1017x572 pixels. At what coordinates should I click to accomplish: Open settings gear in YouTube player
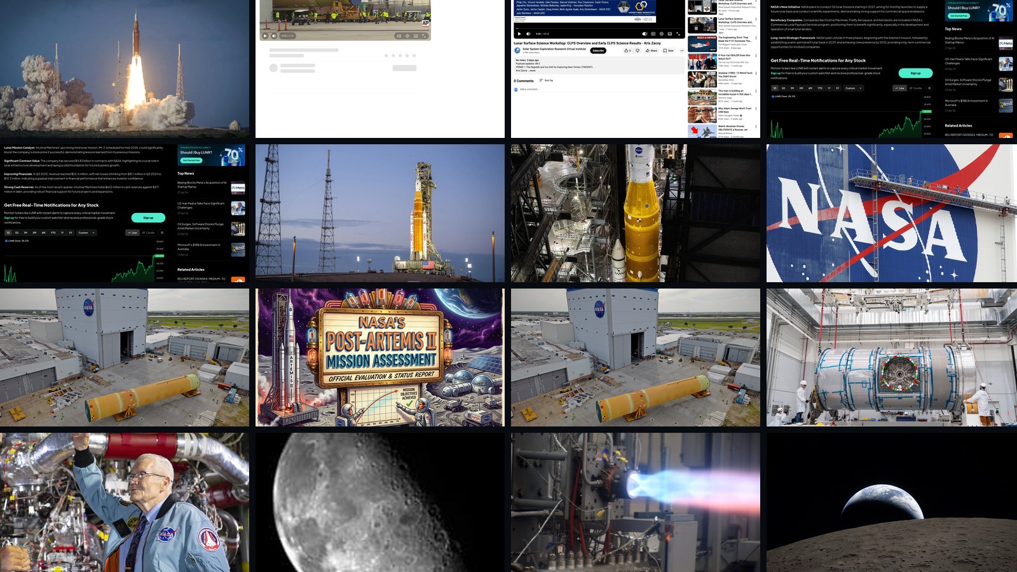tap(662, 34)
